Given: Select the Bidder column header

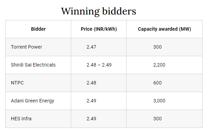Looking at the screenshot, I should tap(38, 29).
